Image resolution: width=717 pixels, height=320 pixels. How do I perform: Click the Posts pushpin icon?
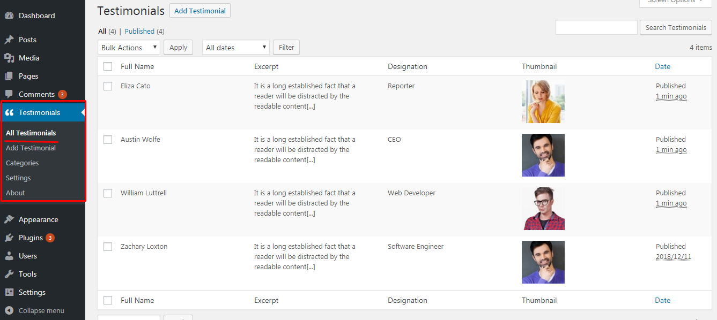coord(9,40)
